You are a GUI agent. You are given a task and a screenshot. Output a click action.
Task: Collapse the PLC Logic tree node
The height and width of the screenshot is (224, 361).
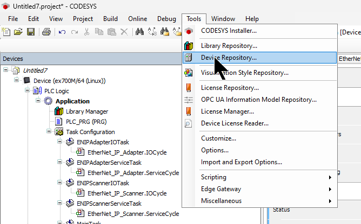tap(27, 91)
